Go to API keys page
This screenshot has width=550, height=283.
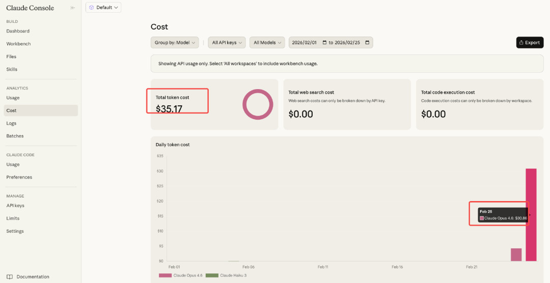(15, 206)
